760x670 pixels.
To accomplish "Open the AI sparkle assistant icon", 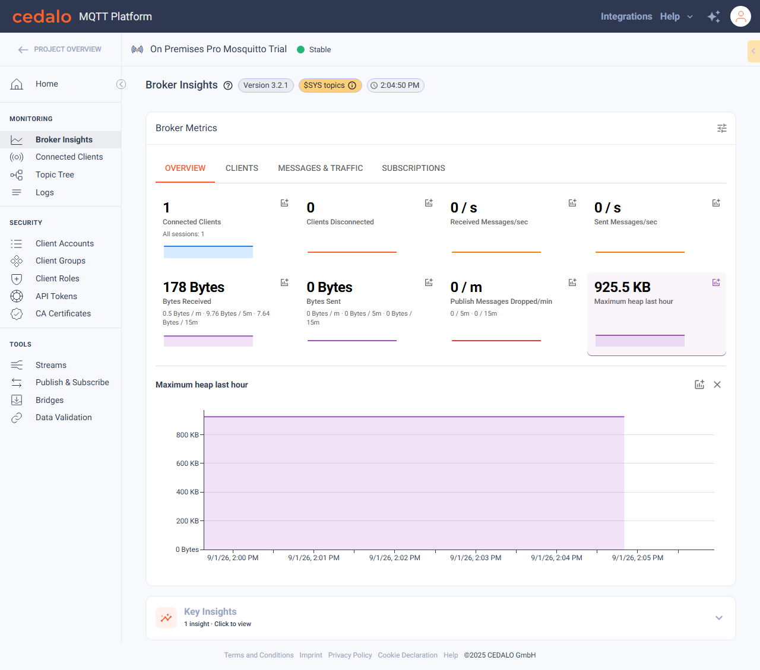I will point(714,17).
